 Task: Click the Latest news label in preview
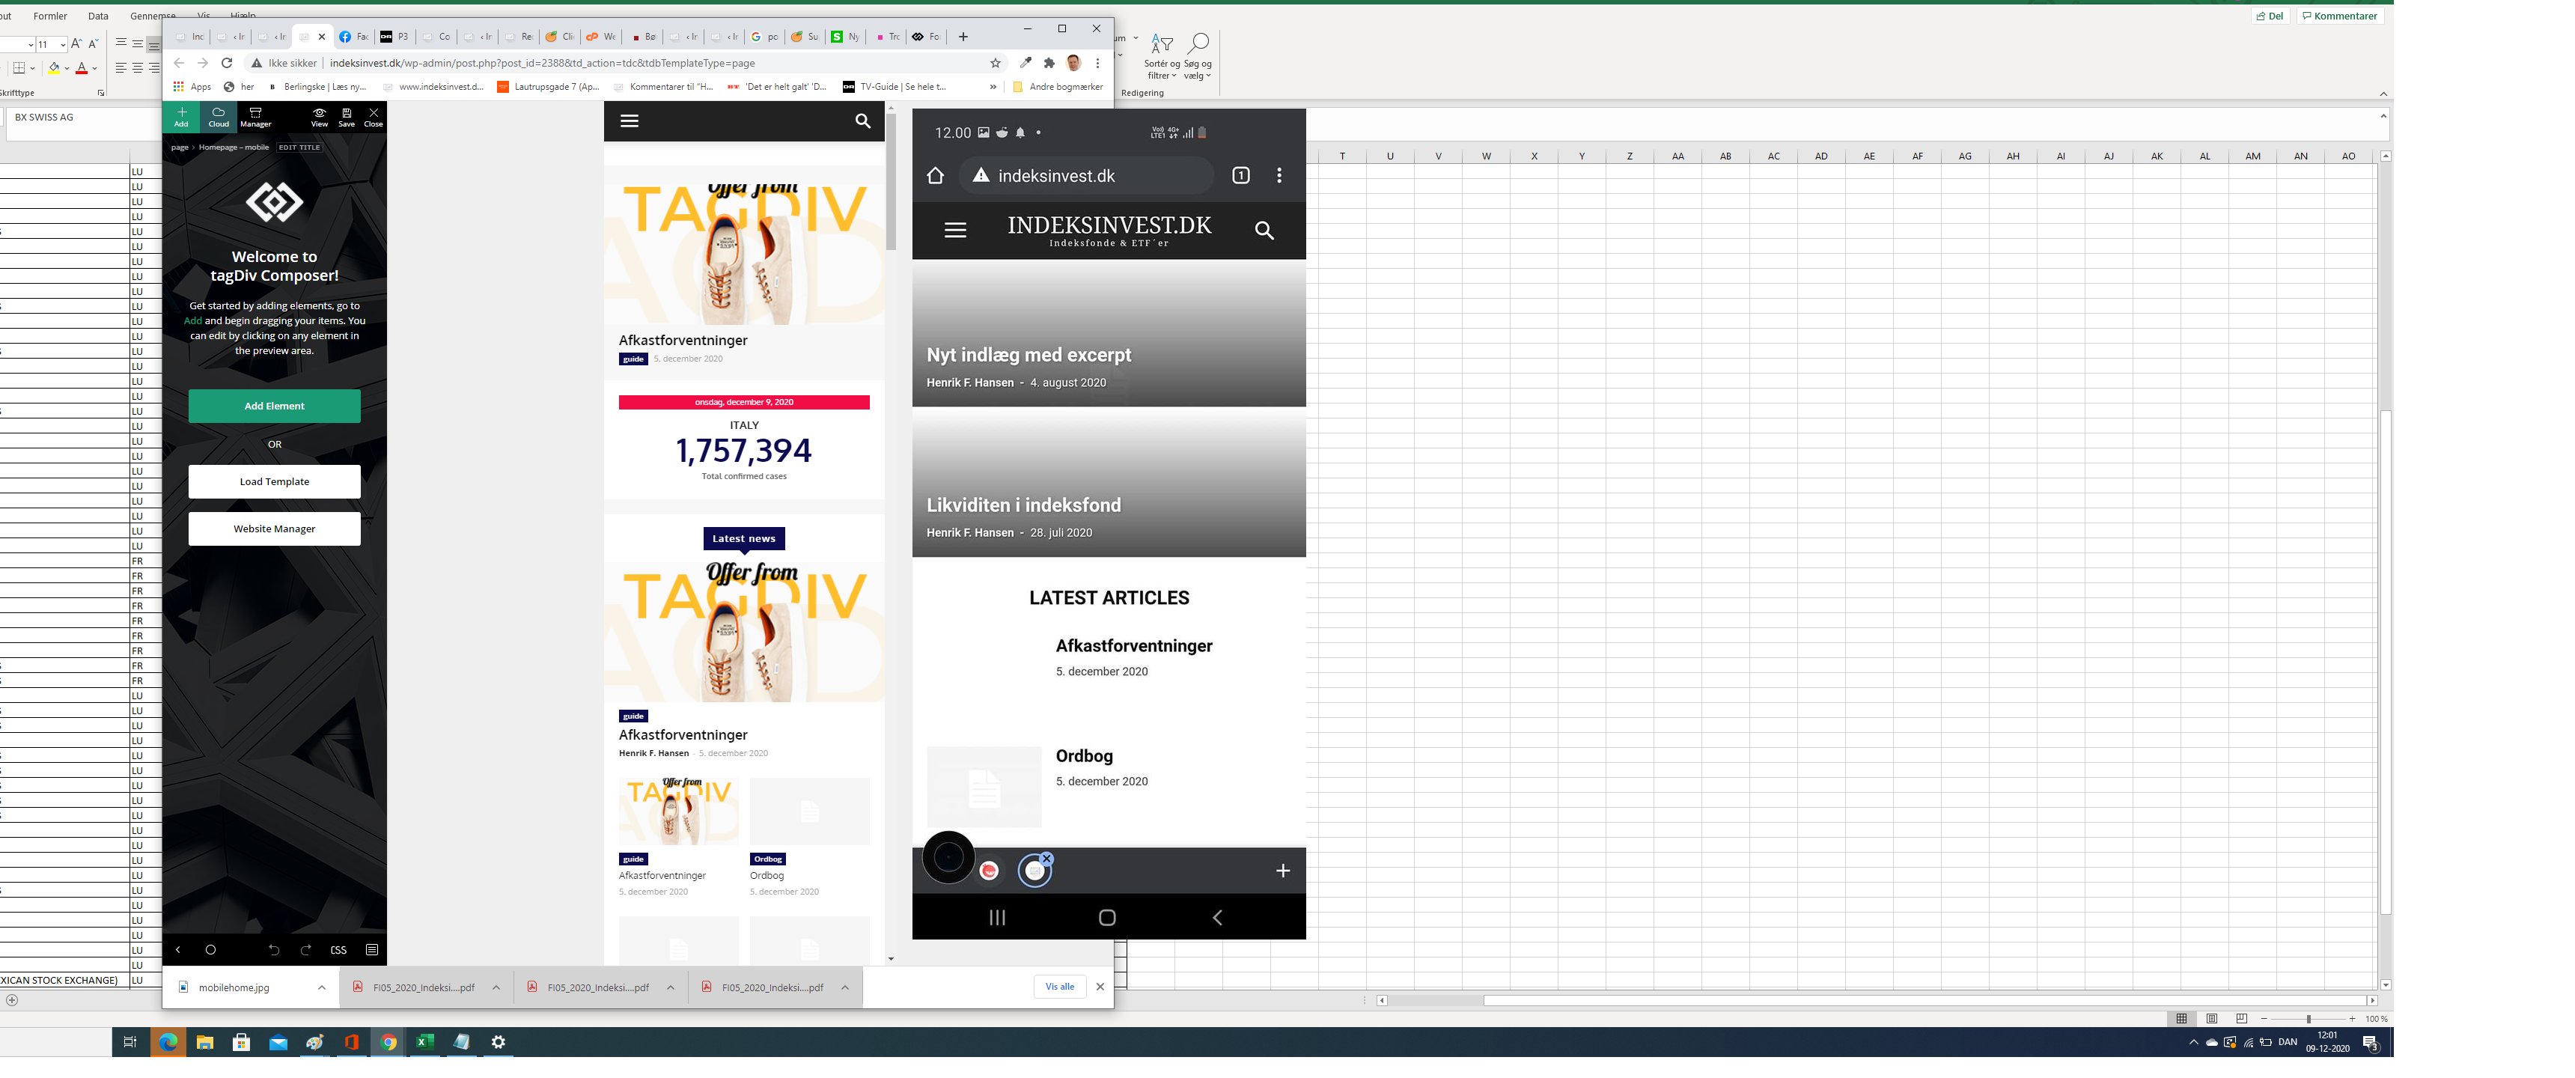click(744, 538)
